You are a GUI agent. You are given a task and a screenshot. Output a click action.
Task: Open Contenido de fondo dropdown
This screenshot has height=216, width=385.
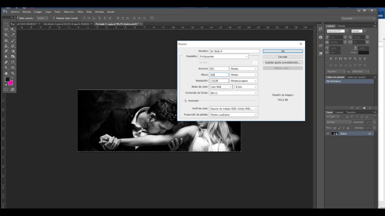click(233, 93)
